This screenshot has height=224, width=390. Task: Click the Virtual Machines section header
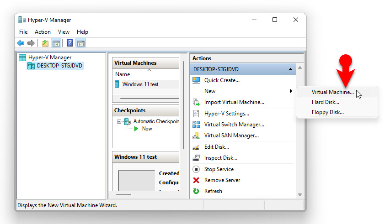pos(146,63)
